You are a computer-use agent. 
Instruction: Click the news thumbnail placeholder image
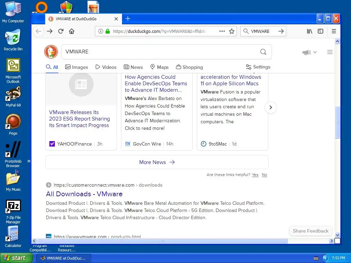[81, 84]
